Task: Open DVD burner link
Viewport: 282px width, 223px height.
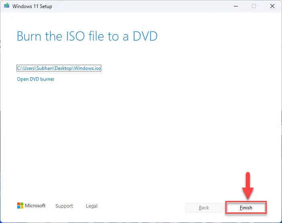Action: click(x=36, y=79)
